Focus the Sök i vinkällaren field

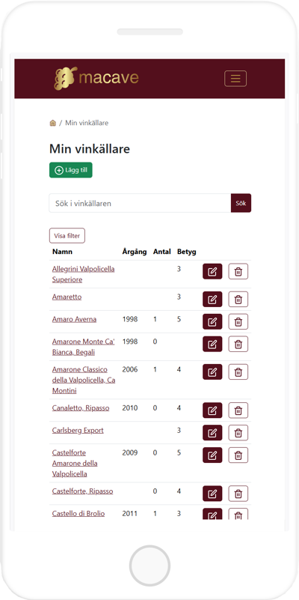(140, 203)
